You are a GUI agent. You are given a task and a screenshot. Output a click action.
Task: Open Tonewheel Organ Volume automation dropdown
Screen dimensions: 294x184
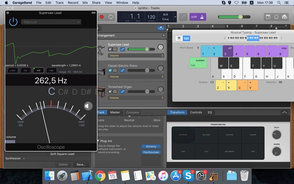pyautogui.click(x=136, y=98)
